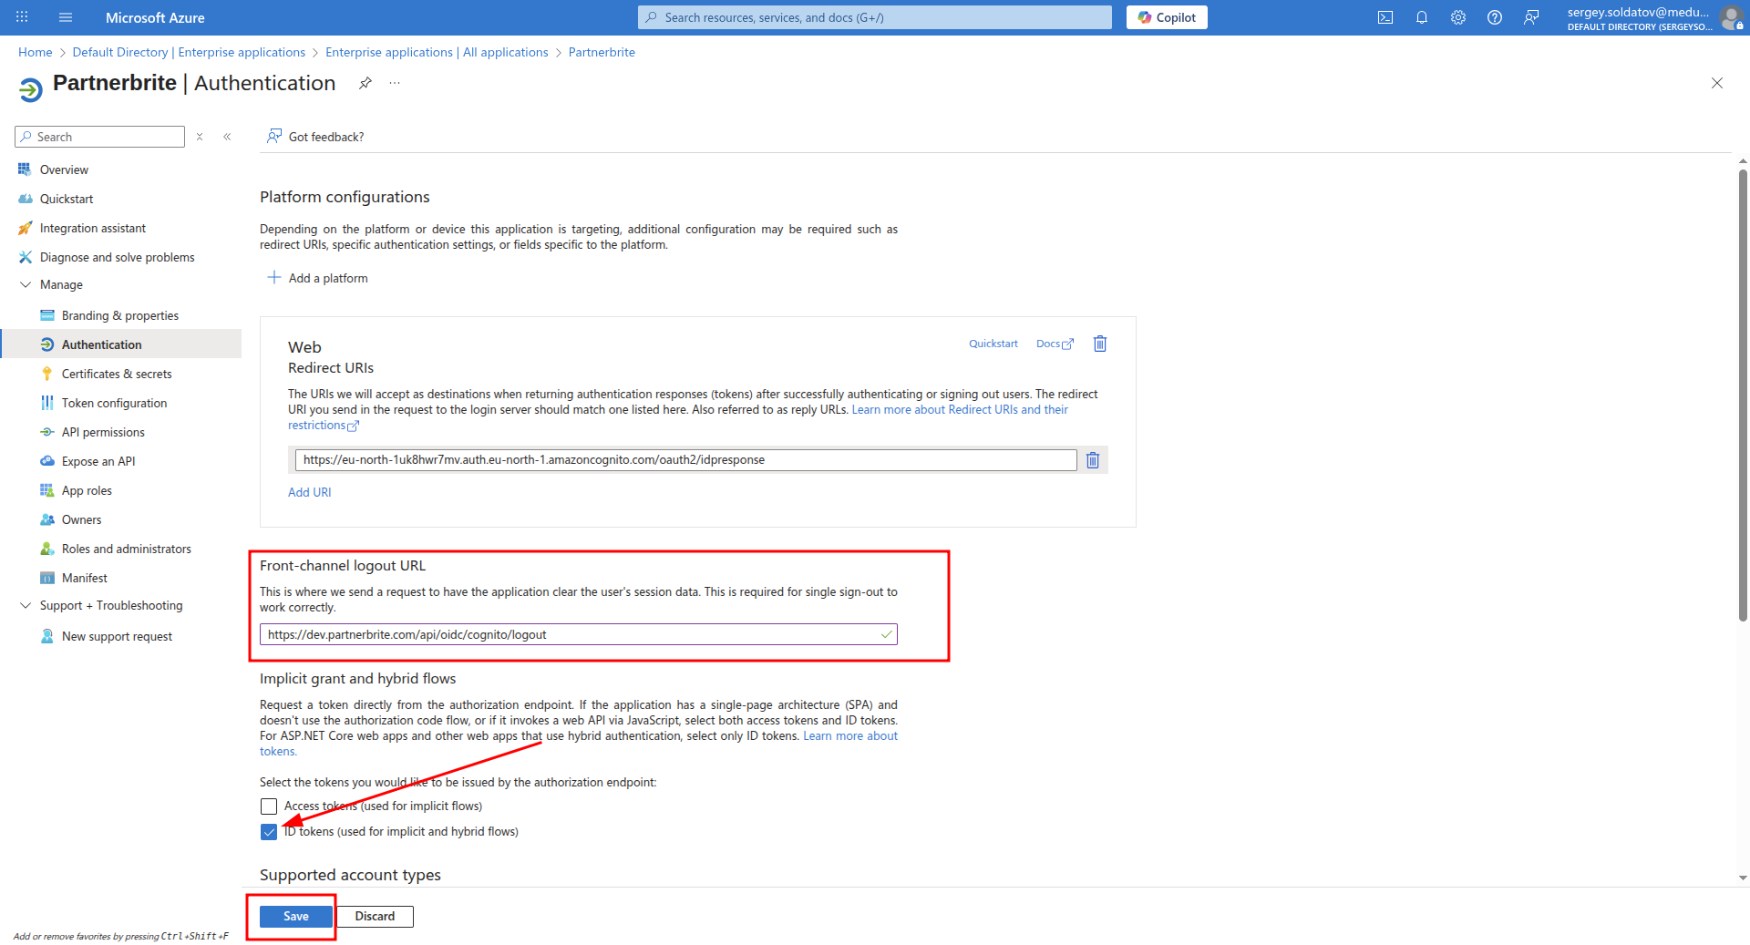Open Learn more about tokens link

pos(850,736)
